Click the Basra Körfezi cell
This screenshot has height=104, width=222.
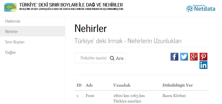pyautogui.click(x=174, y=96)
